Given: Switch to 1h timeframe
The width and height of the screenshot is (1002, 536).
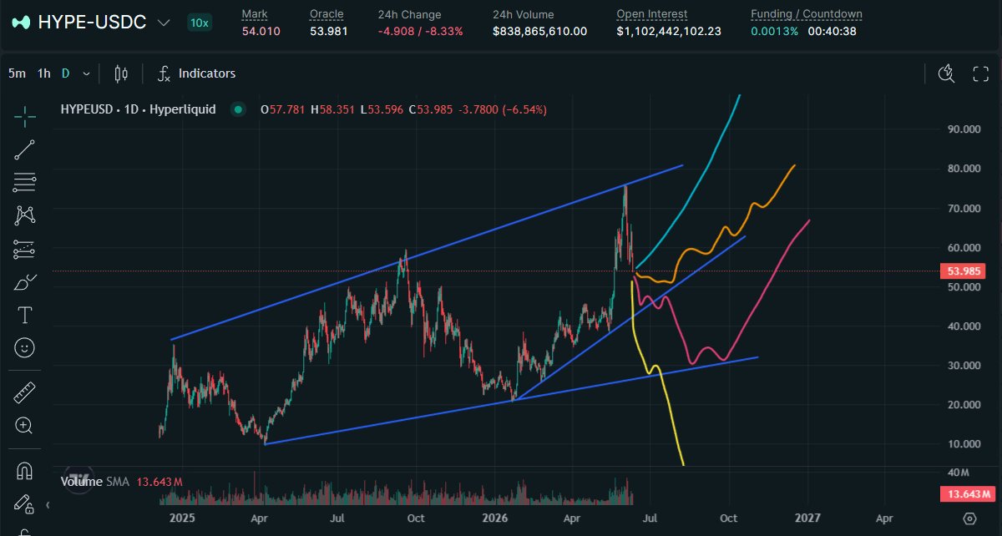Looking at the screenshot, I should pos(43,73).
